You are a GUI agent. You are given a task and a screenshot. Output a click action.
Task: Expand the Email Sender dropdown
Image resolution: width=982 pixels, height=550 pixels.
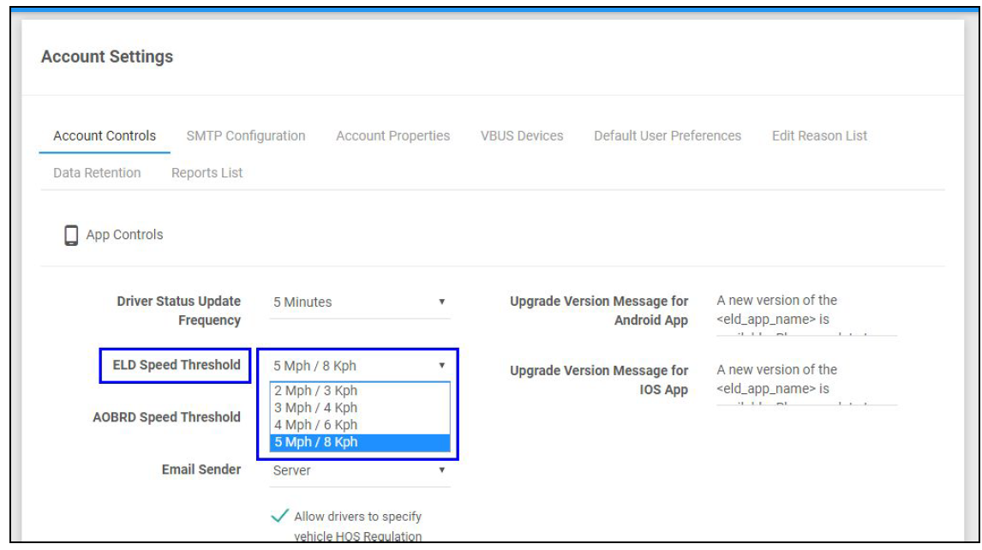(x=360, y=470)
